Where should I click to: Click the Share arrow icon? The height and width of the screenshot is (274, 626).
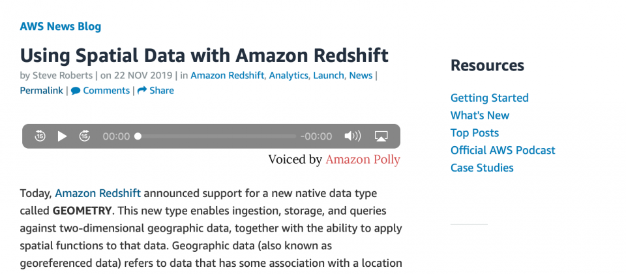pyautogui.click(x=142, y=91)
